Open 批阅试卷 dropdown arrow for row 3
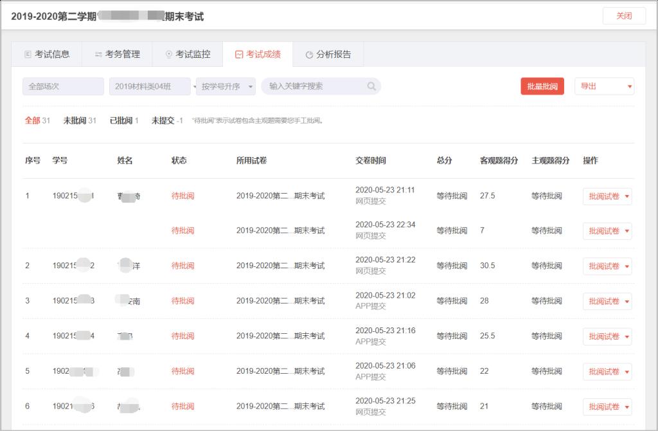 coord(627,302)
